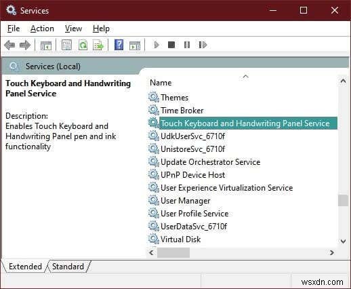Viewport: 351px width, 289px height.
Task: Click gear icon beside UPnP Device Host
Action: point(154,174)
